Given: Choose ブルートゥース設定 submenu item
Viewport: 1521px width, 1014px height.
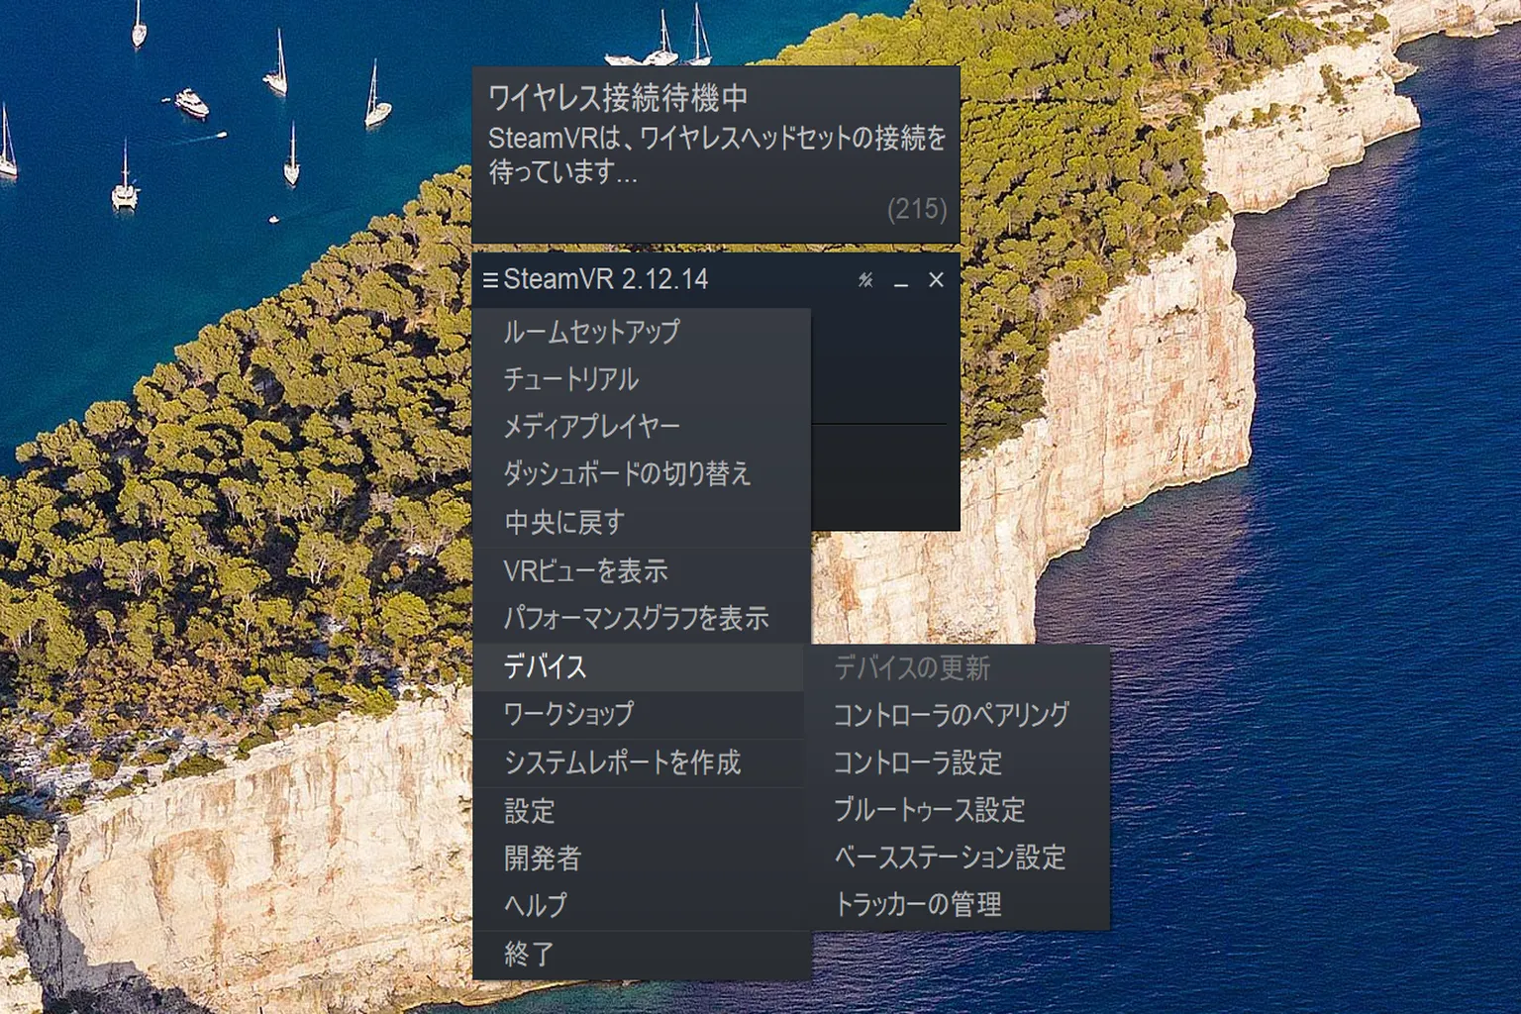Looking at the screenshot, I should click(x=960, y=810).
